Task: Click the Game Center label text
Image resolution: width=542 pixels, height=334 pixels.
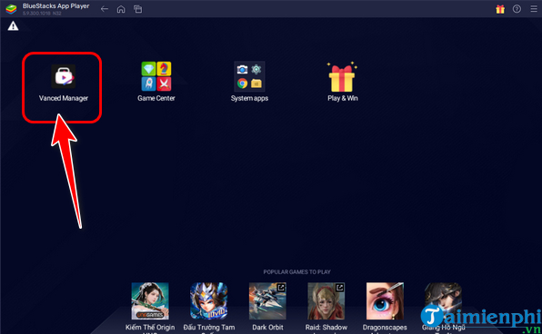Action: pos(156,98)
